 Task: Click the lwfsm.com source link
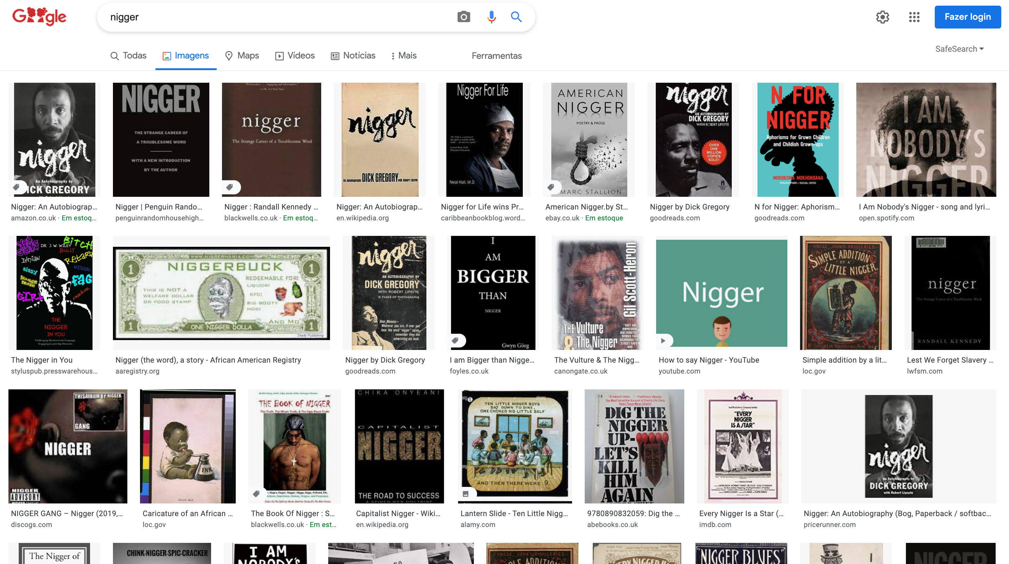[x=925, y=371]
